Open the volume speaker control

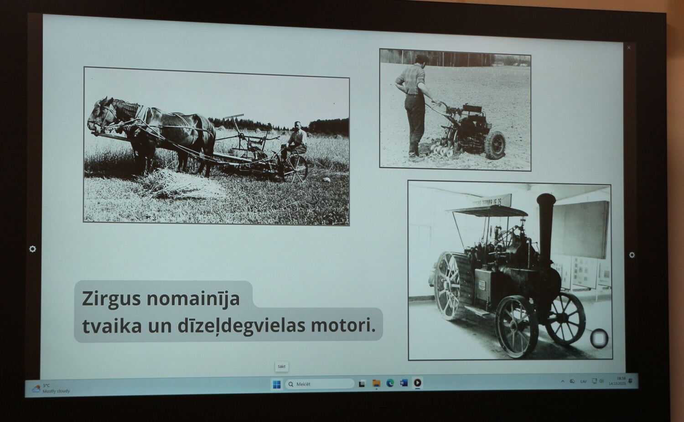(601, 381)
